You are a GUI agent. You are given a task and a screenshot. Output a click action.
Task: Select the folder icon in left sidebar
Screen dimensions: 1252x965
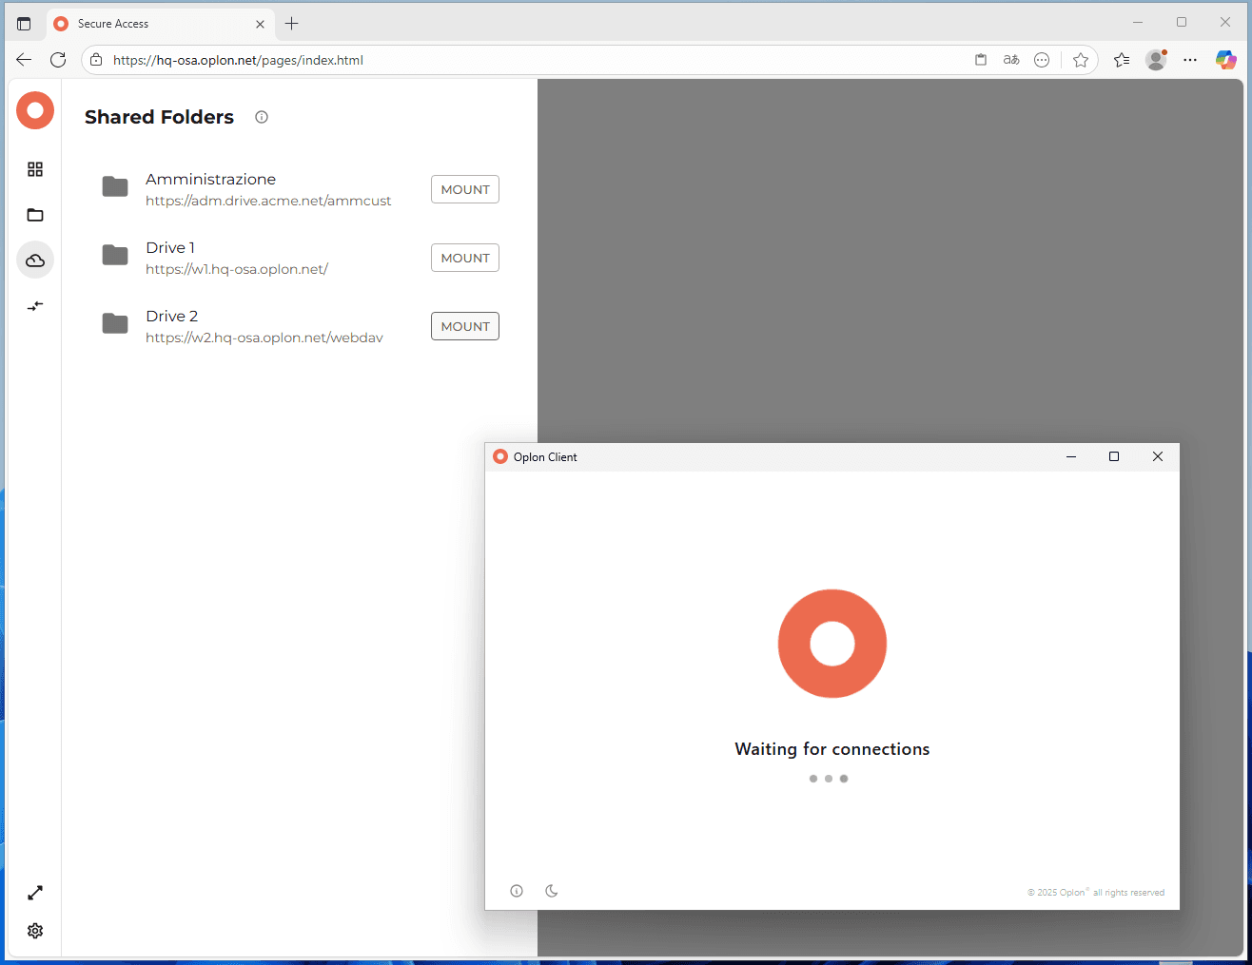[35, 215]
